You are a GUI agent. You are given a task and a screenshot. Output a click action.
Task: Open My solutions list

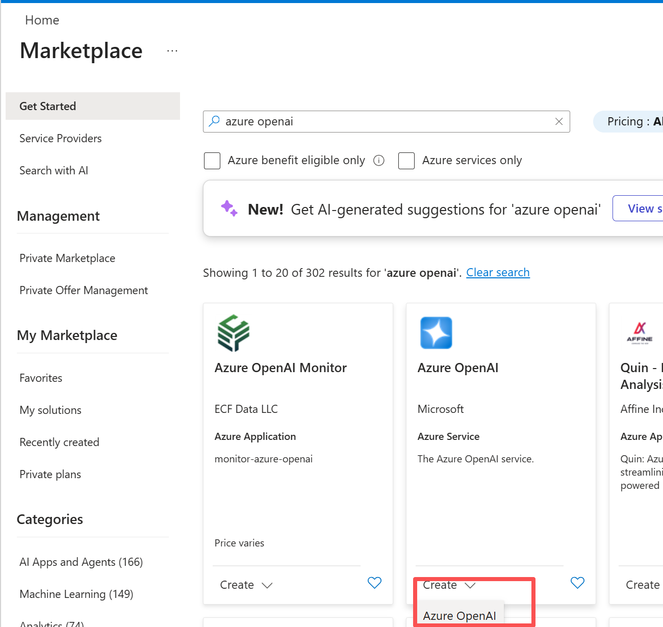pyautogui.click(x=50, y=410)
